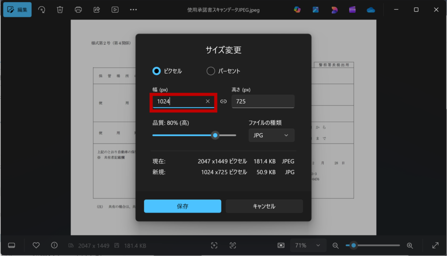The image size is (447, 256).
Task: Click the share icon in the toolbar
Action: pyautogui.click(x=97, y=10)
